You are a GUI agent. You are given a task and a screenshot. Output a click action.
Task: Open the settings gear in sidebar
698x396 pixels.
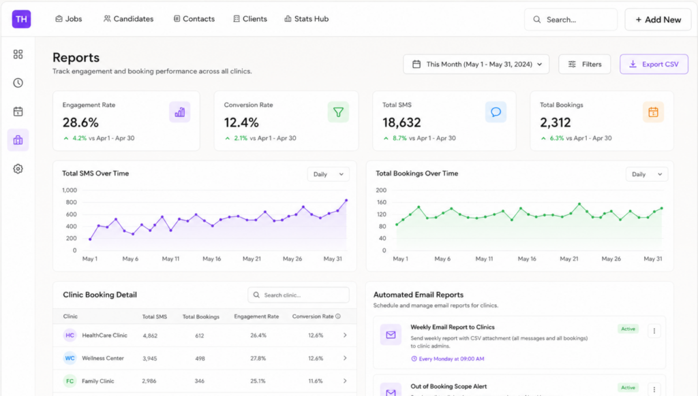coord(18,169)
